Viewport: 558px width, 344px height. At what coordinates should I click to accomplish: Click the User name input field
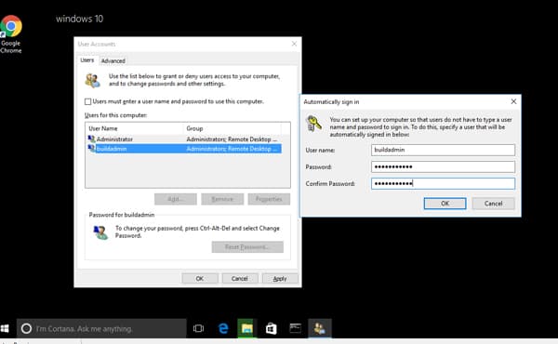443,150
